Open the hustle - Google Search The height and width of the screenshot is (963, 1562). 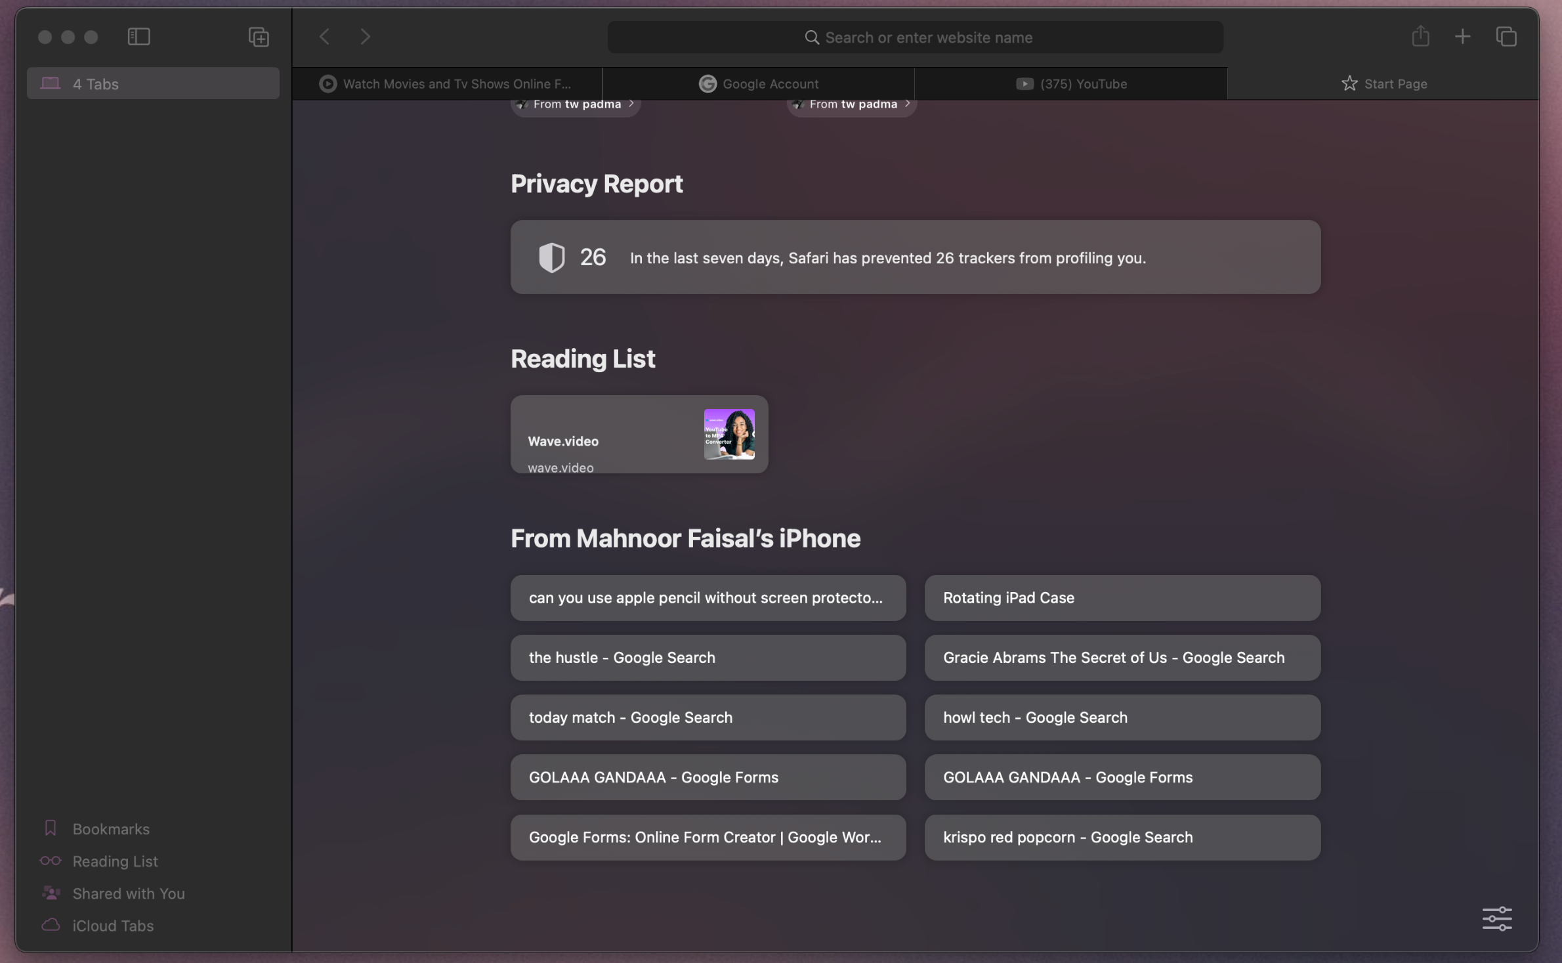(708, 658)
